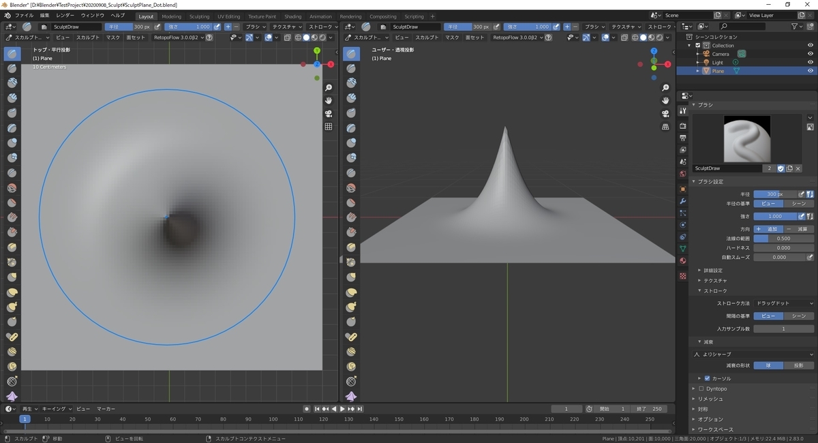Open the timeline 再生 menu

click(x=29, y=409)
